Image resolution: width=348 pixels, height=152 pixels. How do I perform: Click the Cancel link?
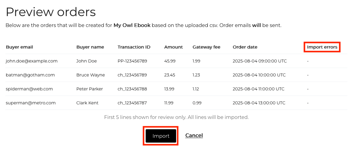pyautogui.click(x=194, y=135)
